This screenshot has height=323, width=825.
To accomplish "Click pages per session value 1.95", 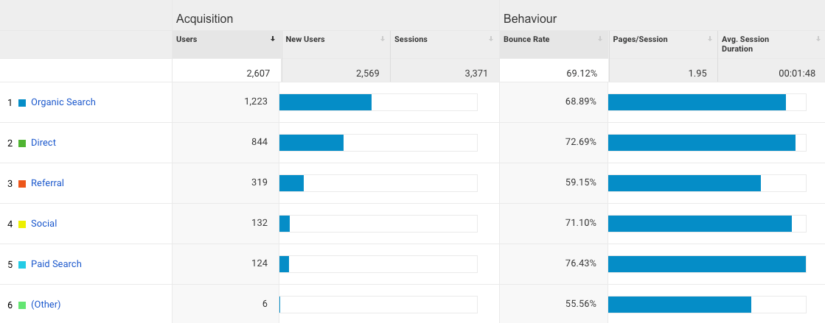I will (x=697, y=74).
